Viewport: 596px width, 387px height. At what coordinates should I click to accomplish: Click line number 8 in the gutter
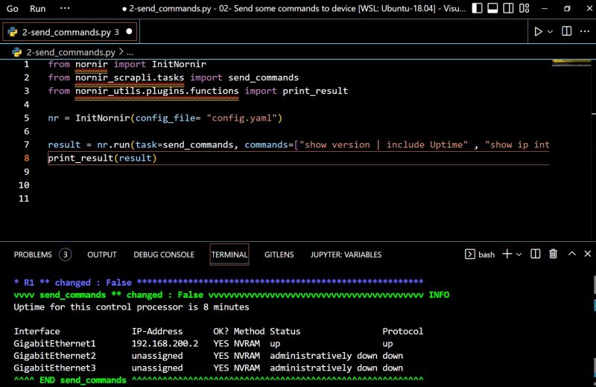tap(26, 158)
